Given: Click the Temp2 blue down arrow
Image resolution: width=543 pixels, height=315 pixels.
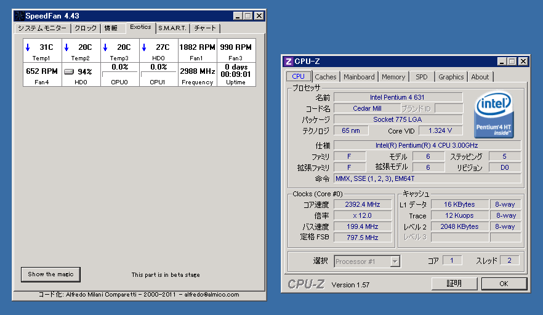Looking at the screenshot, I should click(67, 47).
